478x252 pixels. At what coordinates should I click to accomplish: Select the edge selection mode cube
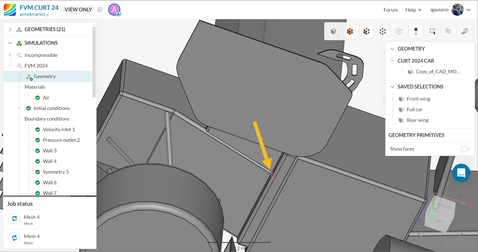point(383,31)
